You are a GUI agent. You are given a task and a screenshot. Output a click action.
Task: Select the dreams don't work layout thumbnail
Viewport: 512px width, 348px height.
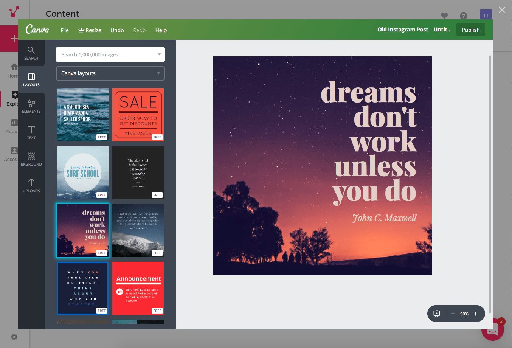[x=82, y=230]
